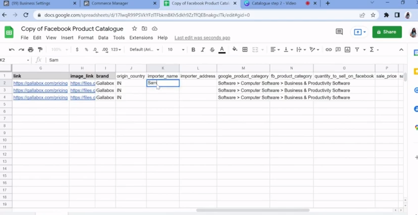Open comment history icon

[x=339, y=32]
